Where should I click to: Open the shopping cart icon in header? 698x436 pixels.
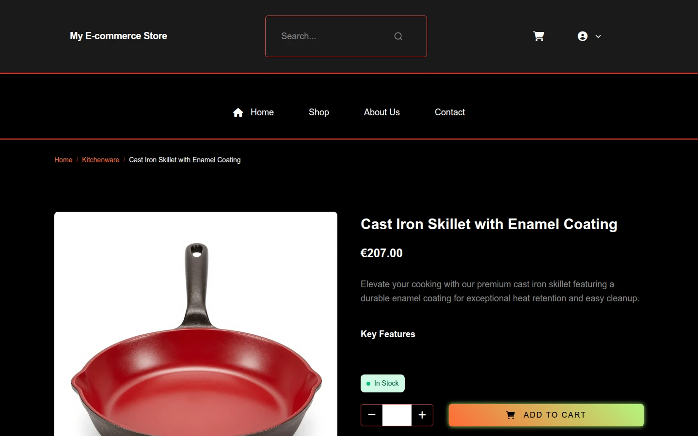tap(539, 36)
